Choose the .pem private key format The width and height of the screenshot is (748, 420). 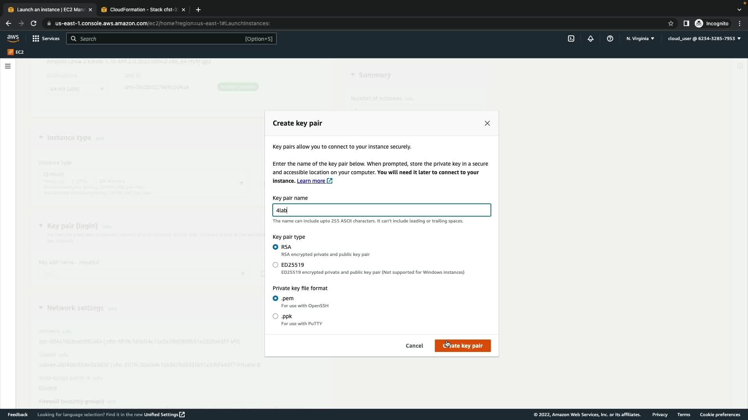click(x=275, y=298)
